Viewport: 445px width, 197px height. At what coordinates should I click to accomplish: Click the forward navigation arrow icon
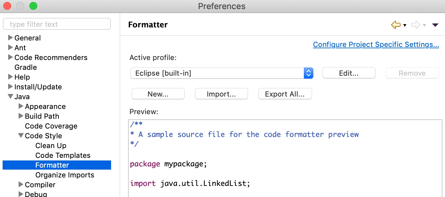(415, 25)
